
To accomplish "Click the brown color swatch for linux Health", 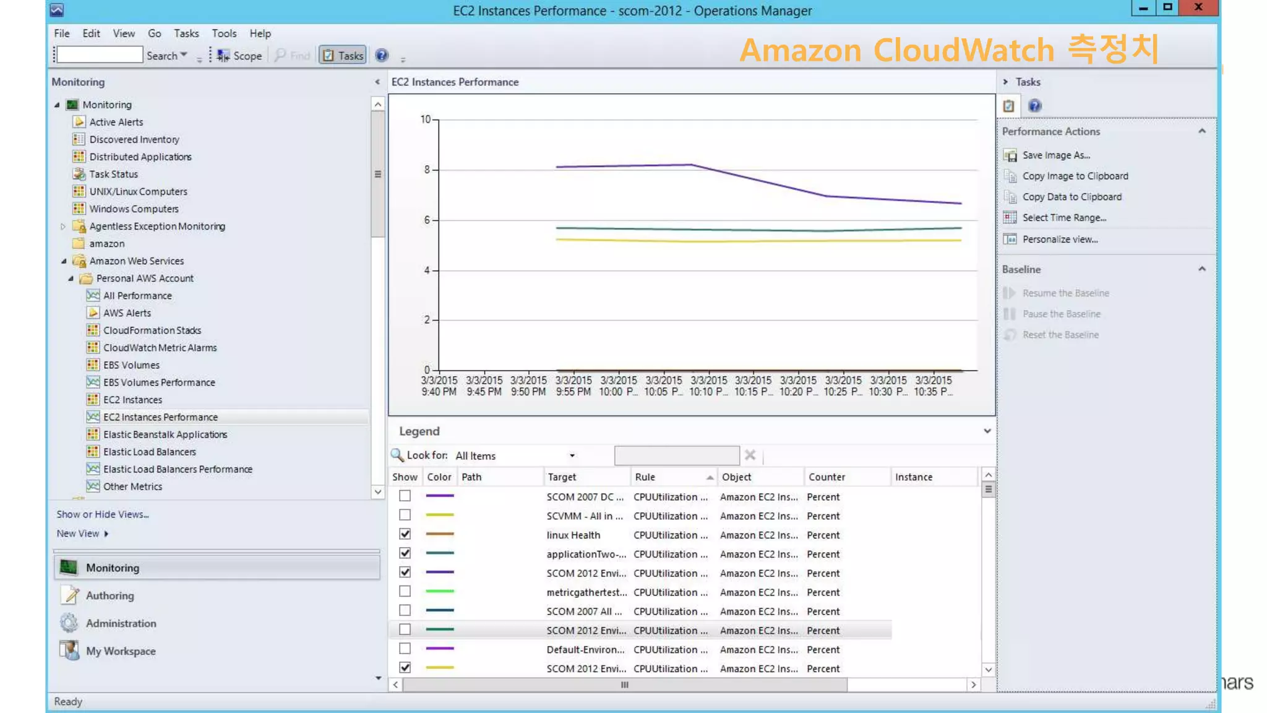I will pos(440,534).
